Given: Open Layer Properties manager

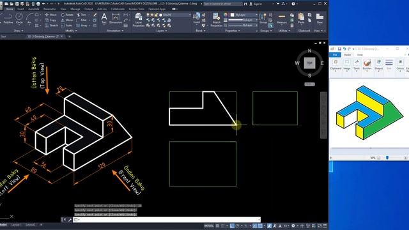Looking at the screenshot, I should click(x=138, y=20).
